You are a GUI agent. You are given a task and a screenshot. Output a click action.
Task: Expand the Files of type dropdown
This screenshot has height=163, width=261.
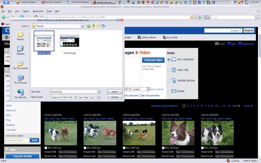[x=99, y=97]
